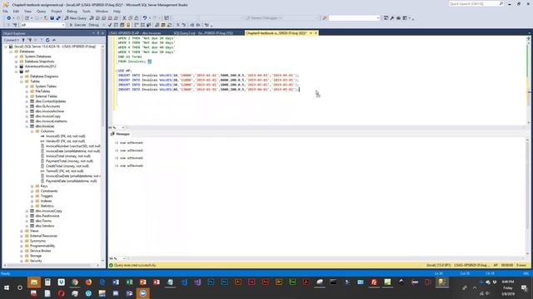This screenshot has height=299, width=533.
Task: Open the editor zoom percentage dropdown
Action: coord(122,128)
